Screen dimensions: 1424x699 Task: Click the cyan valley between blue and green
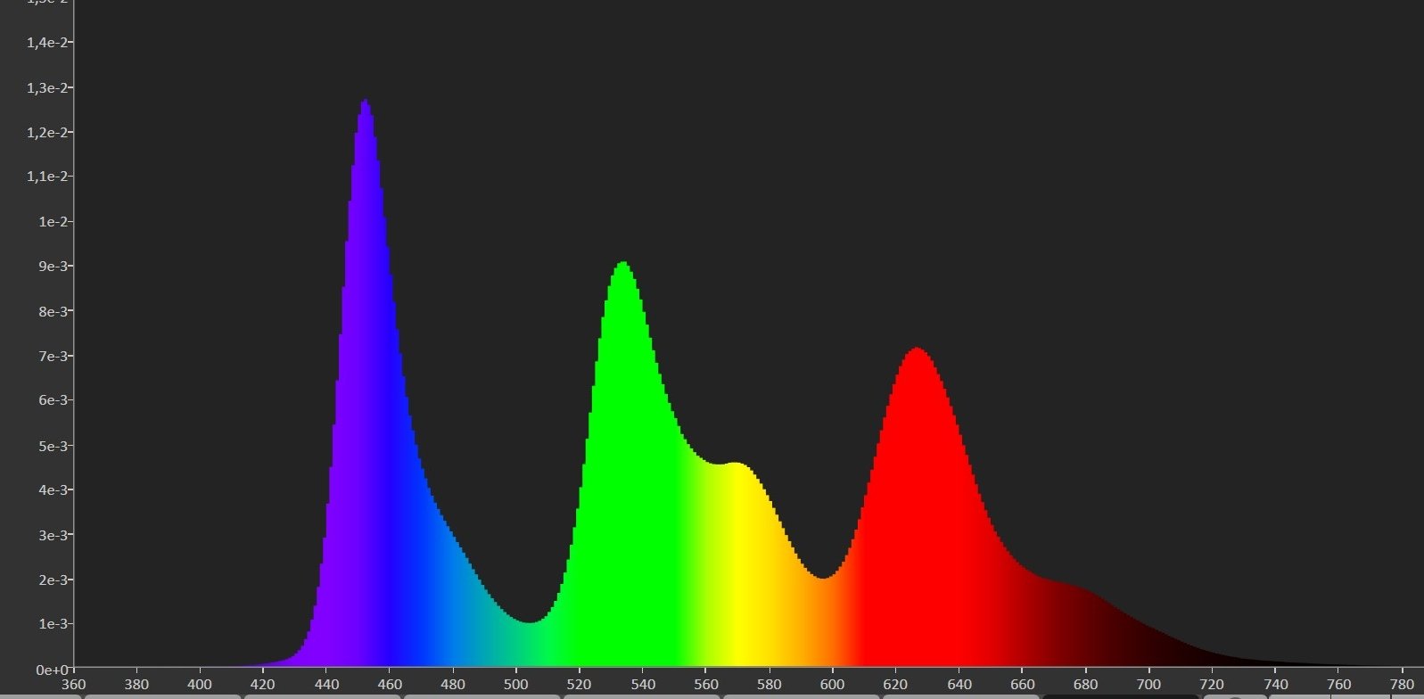(531, 622)
